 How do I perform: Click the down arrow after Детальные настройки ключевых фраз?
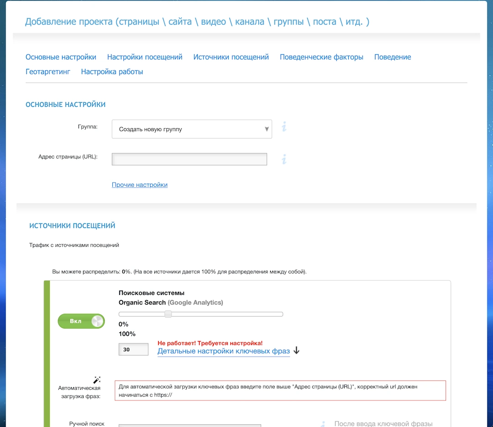coord(296,351)
